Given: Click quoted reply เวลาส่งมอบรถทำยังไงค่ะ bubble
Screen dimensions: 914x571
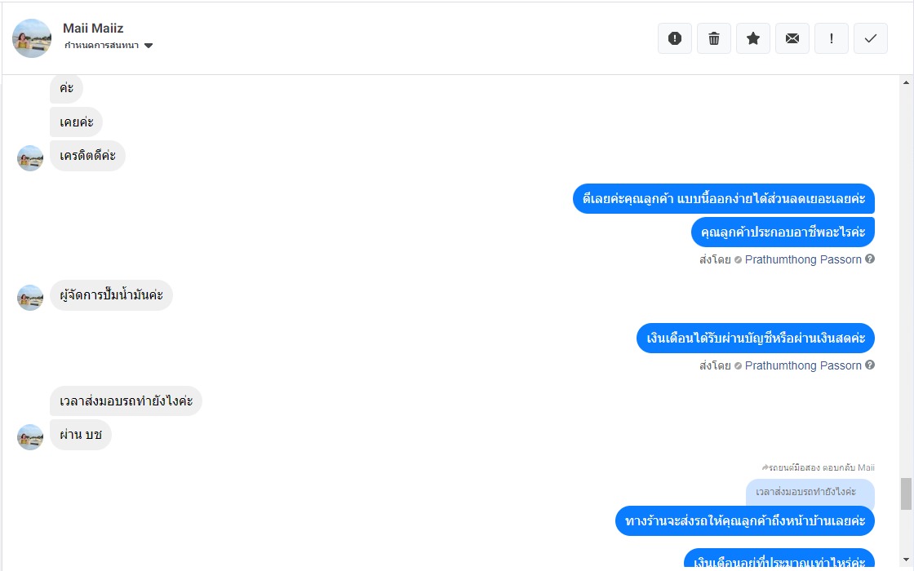Looking at the screenshot, I should [x=810, y=492].
